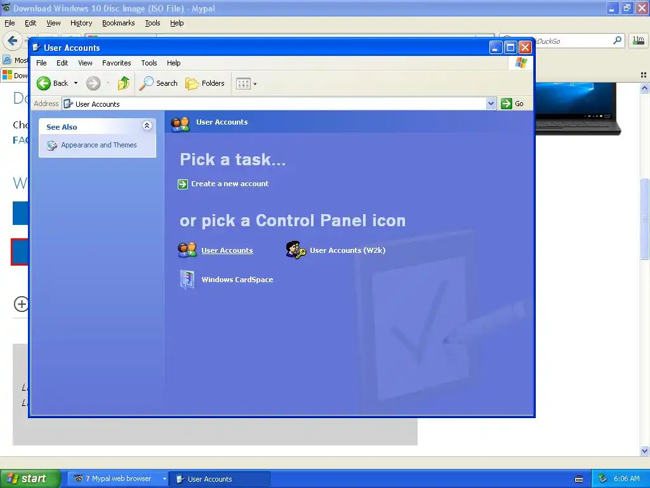Click the Windows CardSpace icon
650x488 pixels.
point(187,280)
